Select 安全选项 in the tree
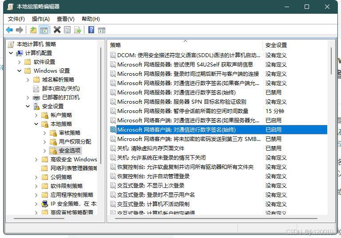 (x=70, y=151)
